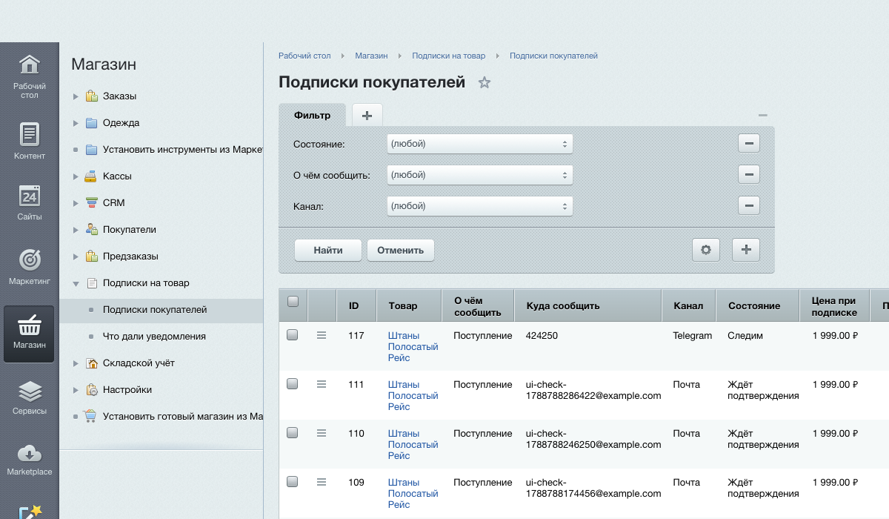Open the Сайты sidebar section
The height and width of the screenshot is (519, 889).
(29, 202)
